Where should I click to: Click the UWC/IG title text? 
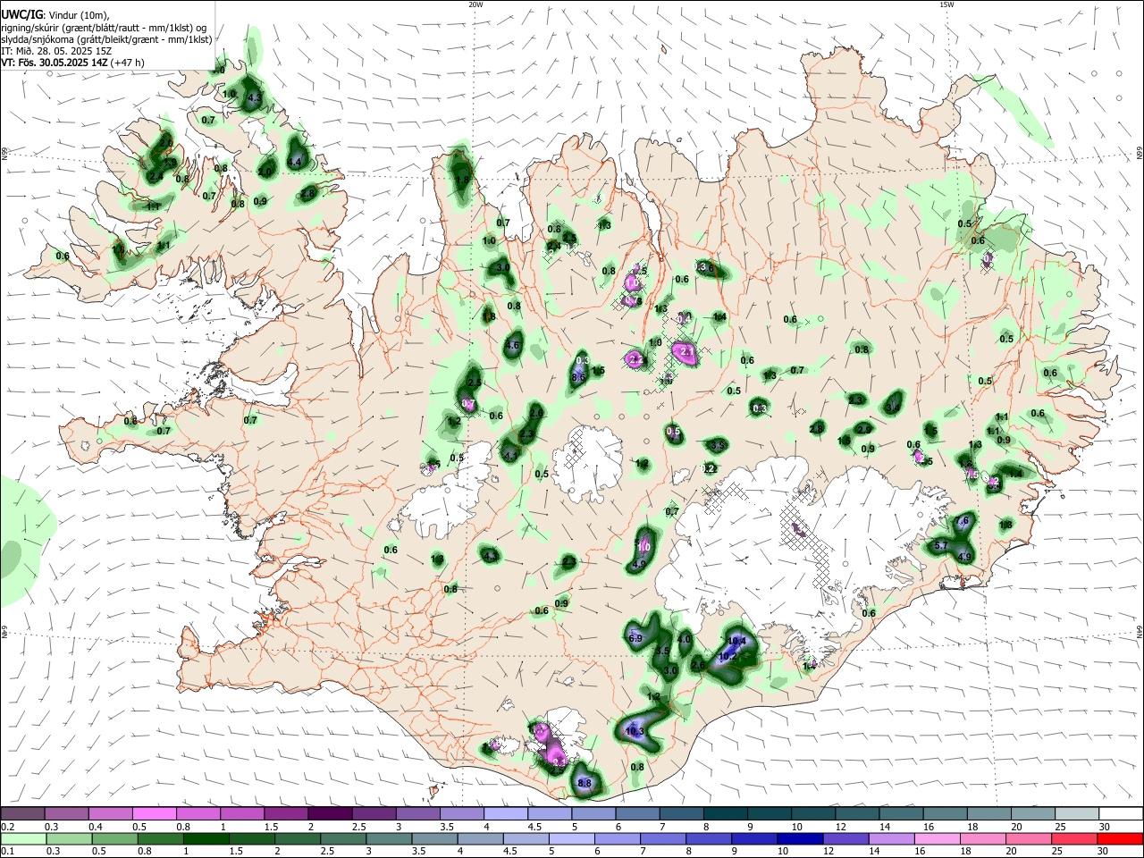pos(21,15)
